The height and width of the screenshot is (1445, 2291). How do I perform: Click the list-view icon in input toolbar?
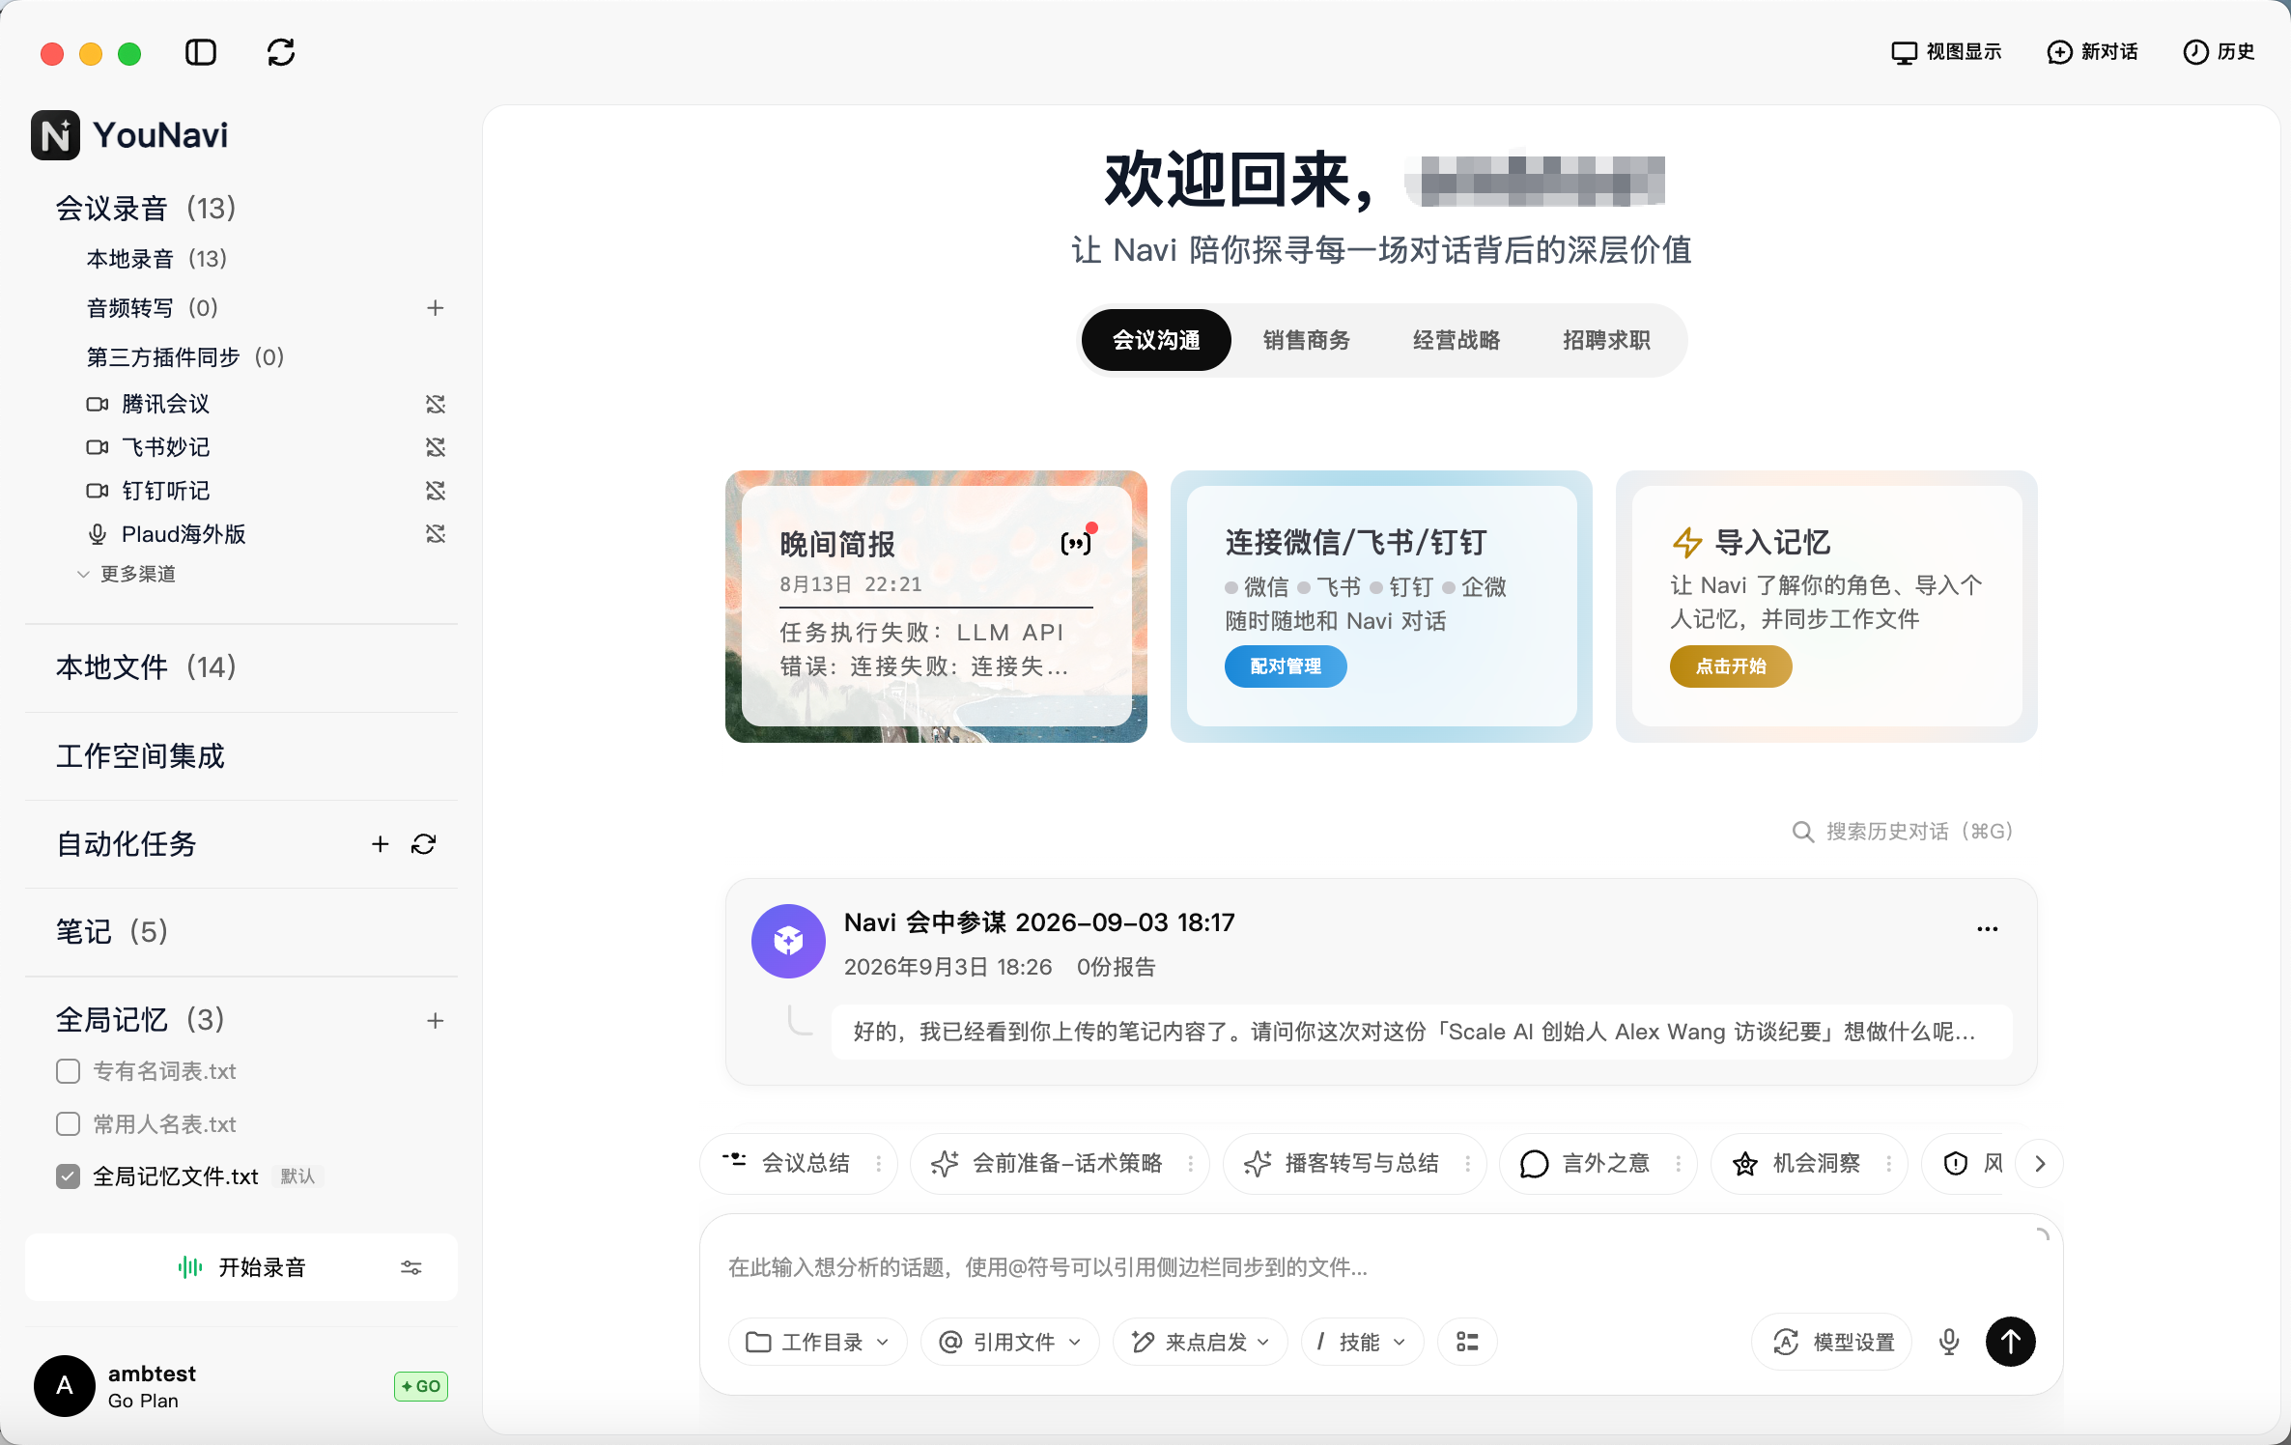1467,1342
